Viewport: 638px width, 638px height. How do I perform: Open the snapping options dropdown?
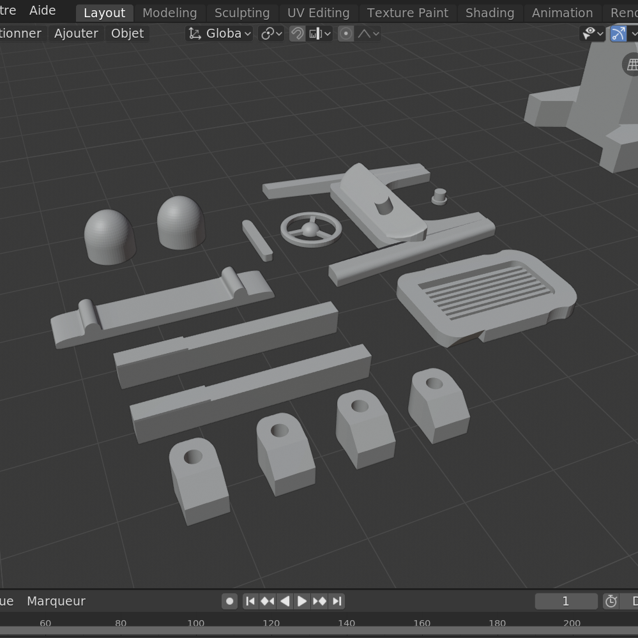coord(320,33)
